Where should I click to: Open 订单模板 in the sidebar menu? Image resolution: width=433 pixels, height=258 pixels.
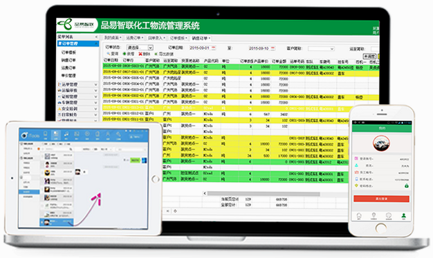coord(68,52)
